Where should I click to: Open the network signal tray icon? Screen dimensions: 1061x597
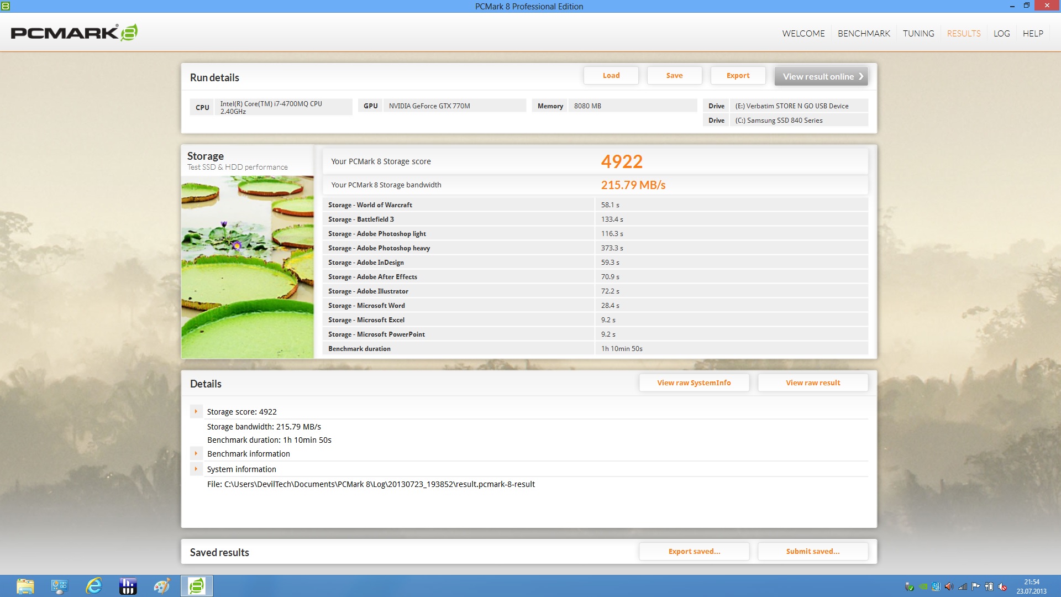(963, 586)
